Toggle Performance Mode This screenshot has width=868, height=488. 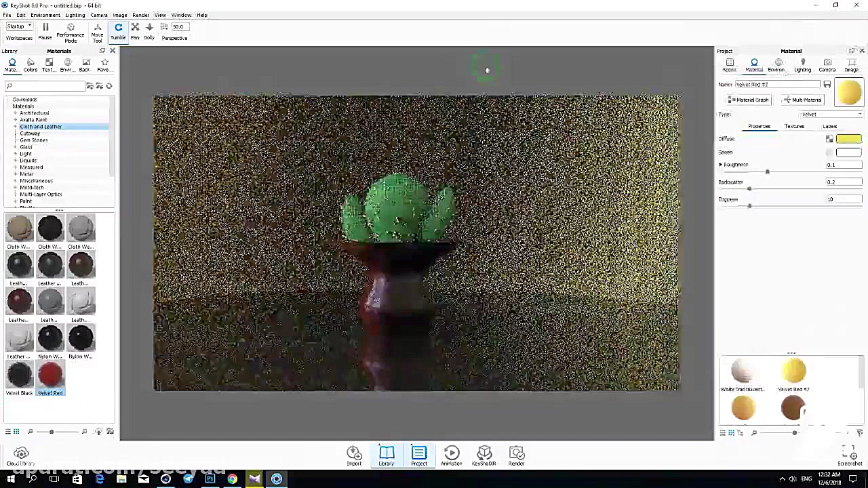(71, 33)
